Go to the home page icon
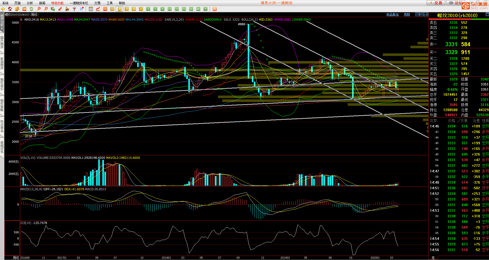 pos(10,9)
